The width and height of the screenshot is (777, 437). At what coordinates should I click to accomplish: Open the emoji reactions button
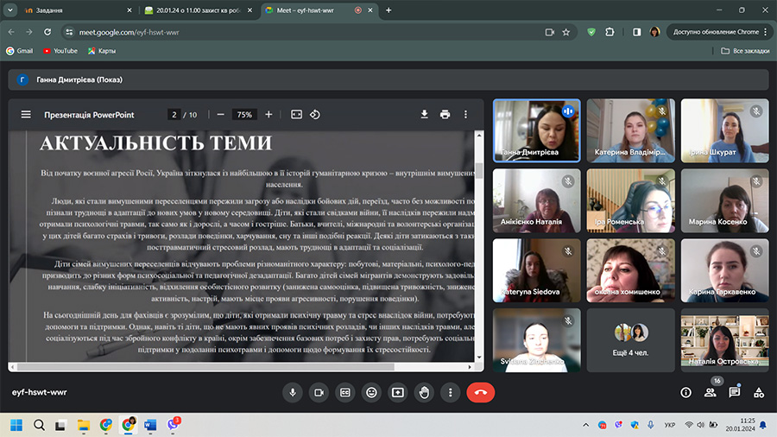[371, 392]
